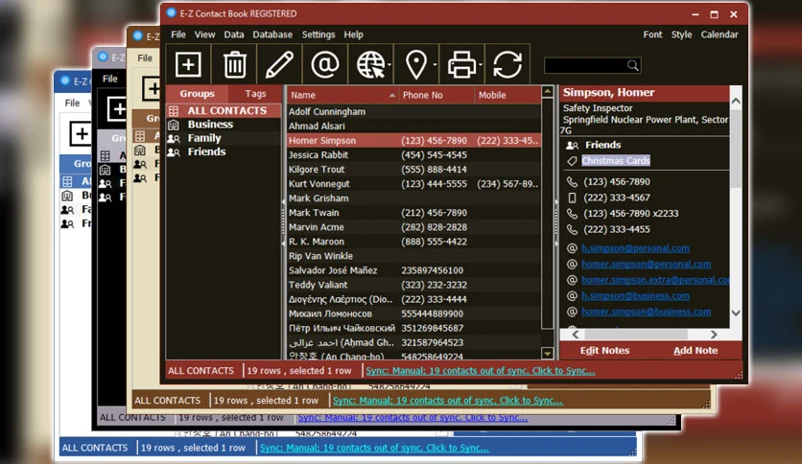Select Teddy Valiant contact
The height and width of the screenshot is (464, 802).
tap(413, 285)
